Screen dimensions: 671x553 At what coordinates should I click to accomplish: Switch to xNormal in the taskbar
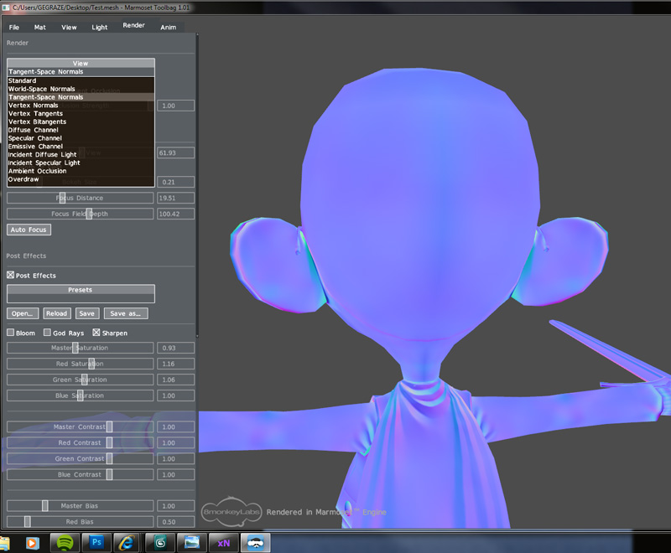(223, 543)
